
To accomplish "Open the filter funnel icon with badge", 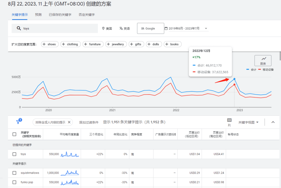I will click(x=18, y=122).
